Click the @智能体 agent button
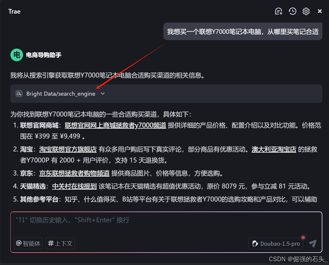The height and width of the screenshot is (265, 329). [x=28, y=243]
